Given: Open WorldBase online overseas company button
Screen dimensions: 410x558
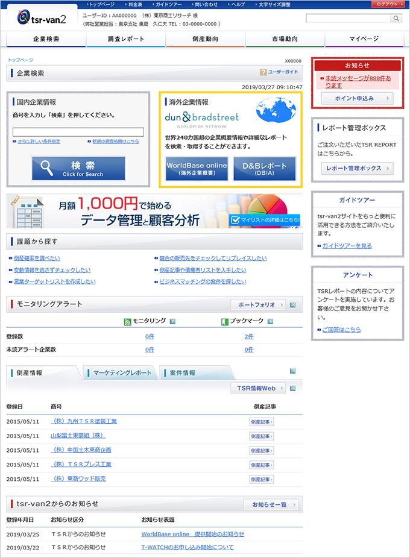Looking at the screenshot, I should (197, 169).
